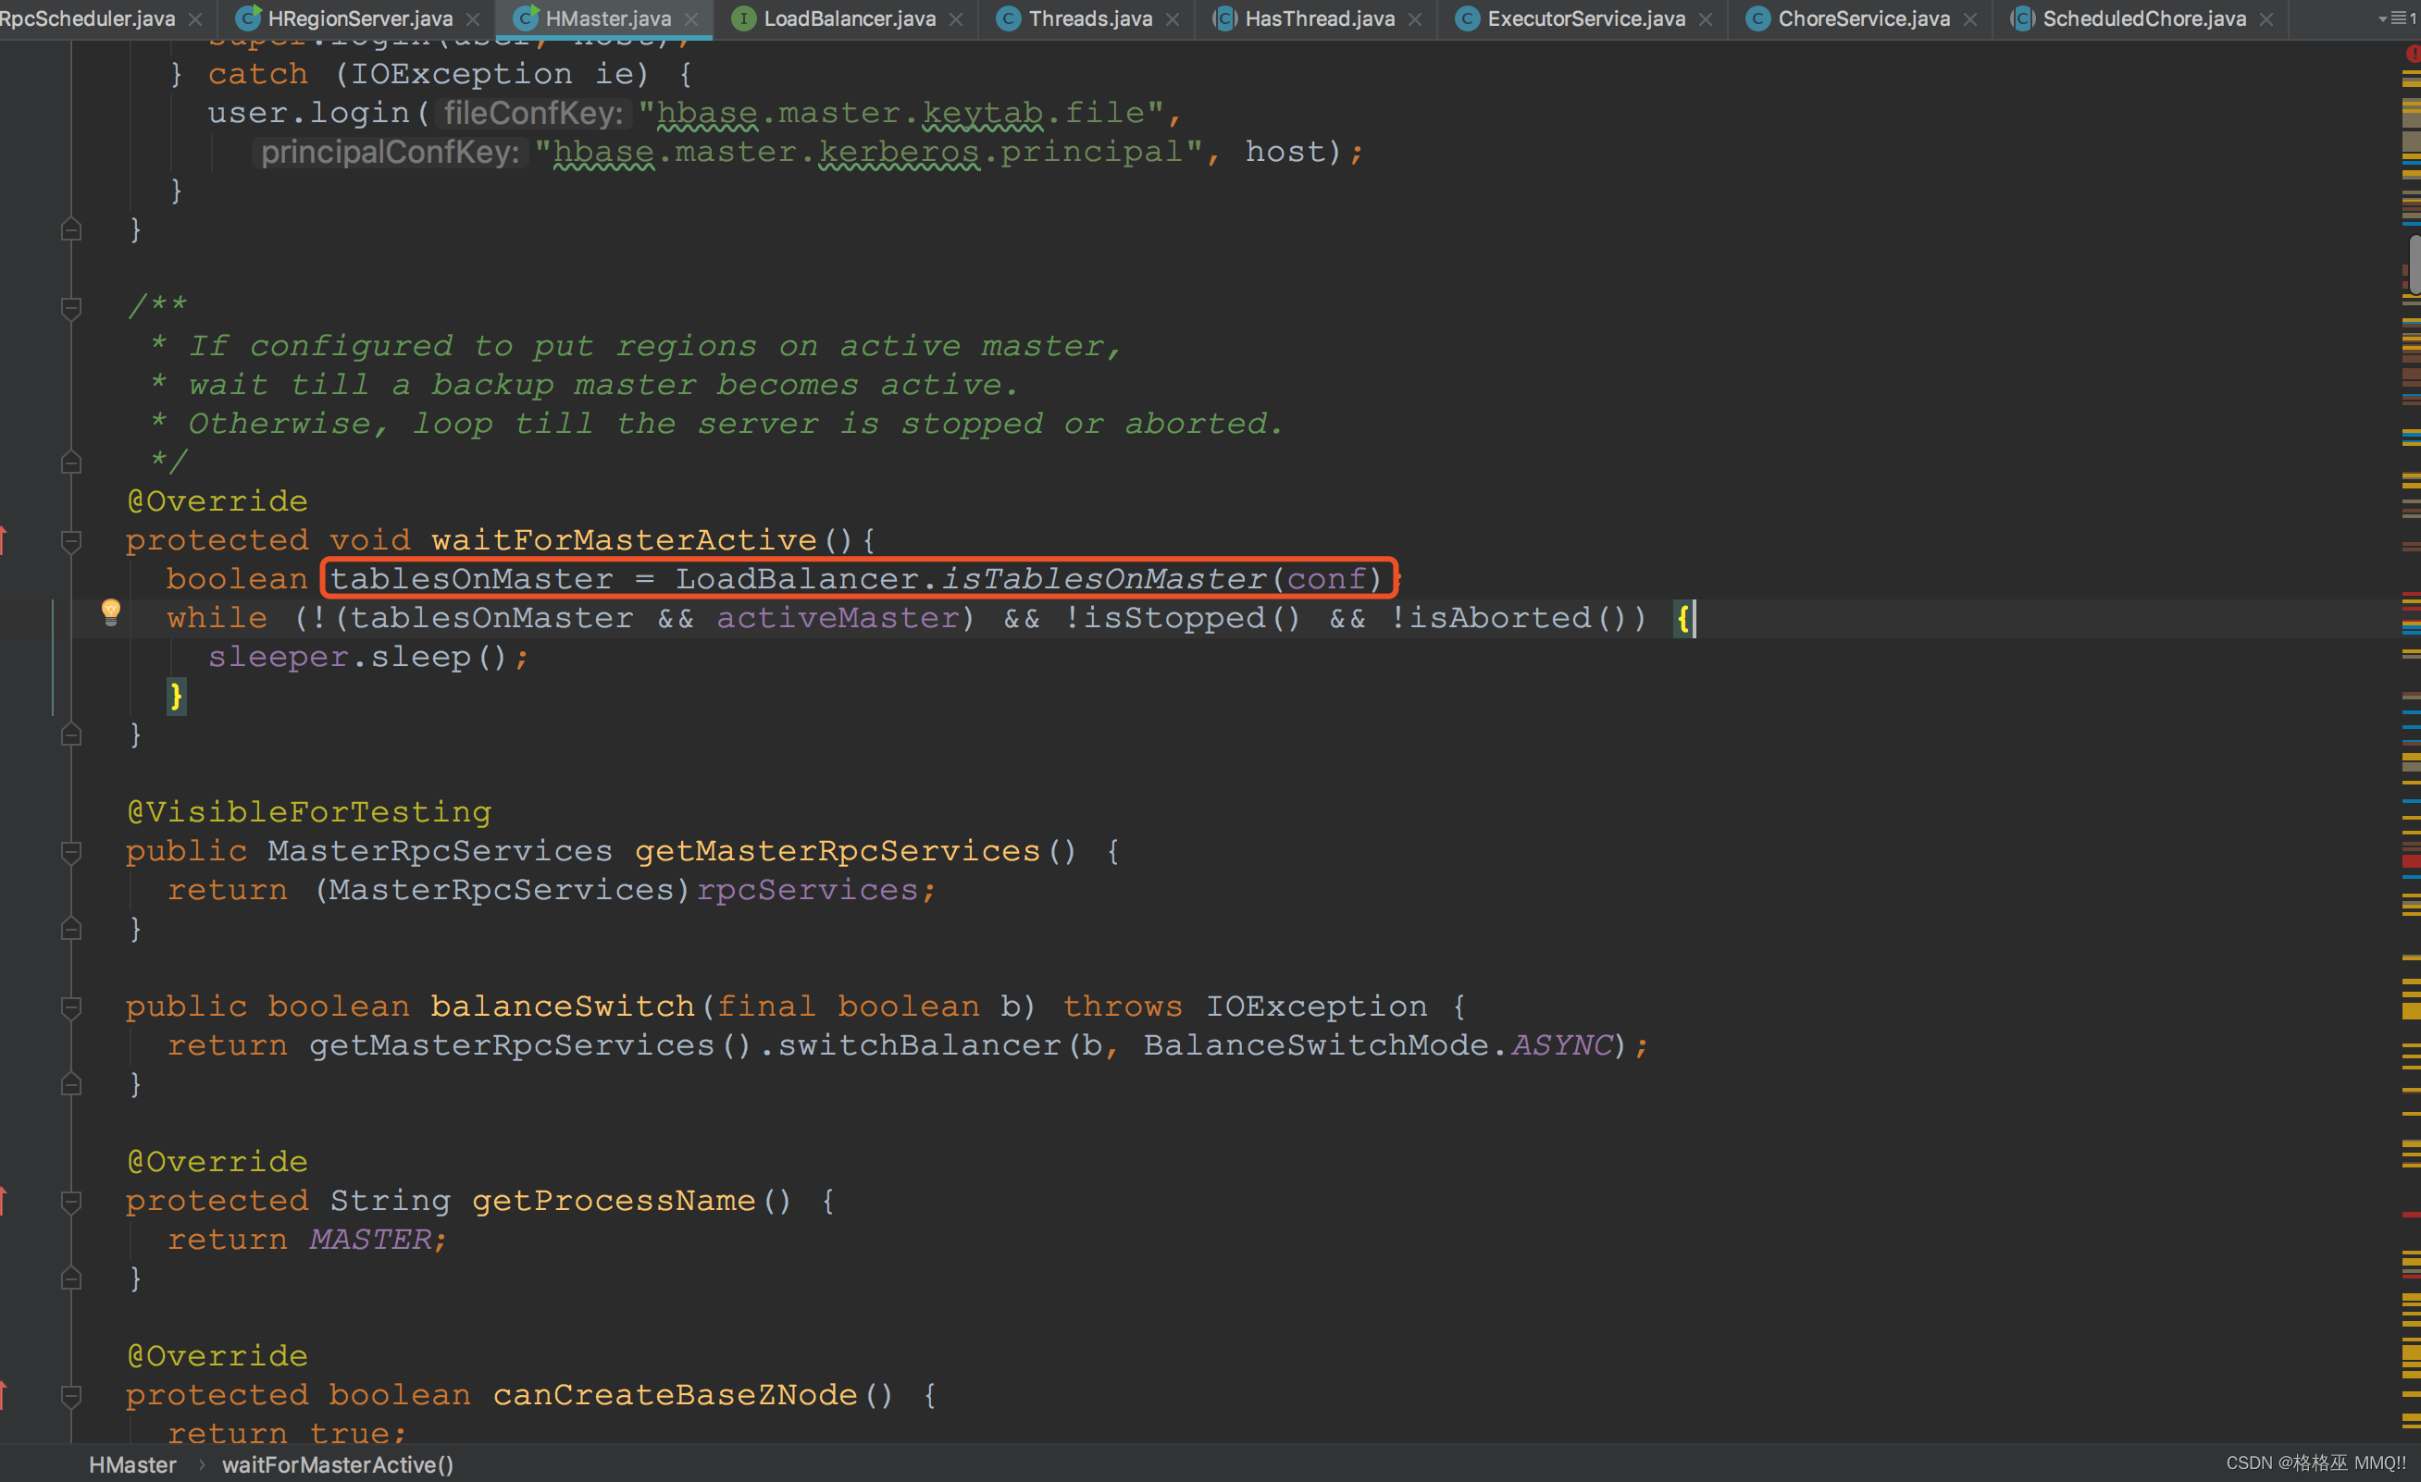
Task: Click the red error stripe marker
Action: [2410, 861]
